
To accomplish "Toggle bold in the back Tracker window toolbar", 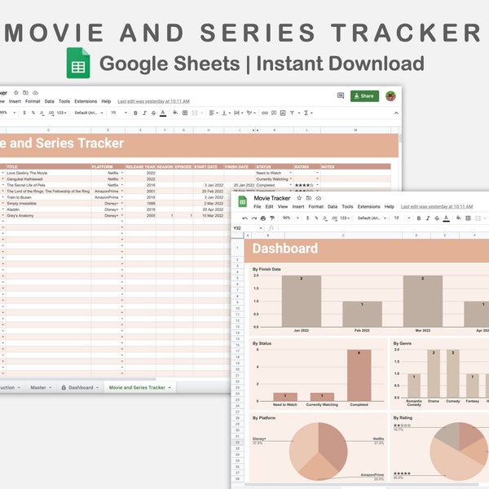I will coord(135,113).
